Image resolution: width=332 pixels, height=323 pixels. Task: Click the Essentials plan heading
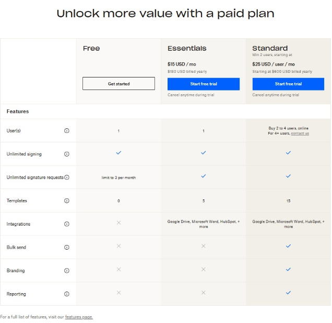point(187,49)
